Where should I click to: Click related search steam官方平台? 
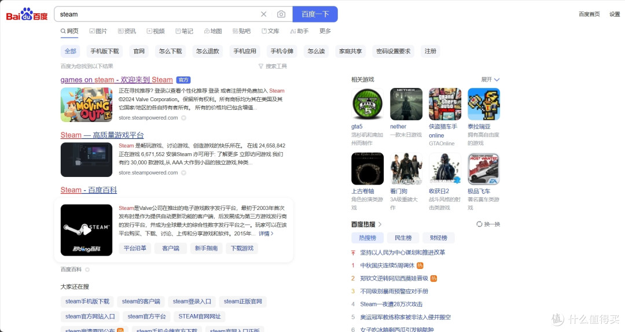click(x=146, y=316)
